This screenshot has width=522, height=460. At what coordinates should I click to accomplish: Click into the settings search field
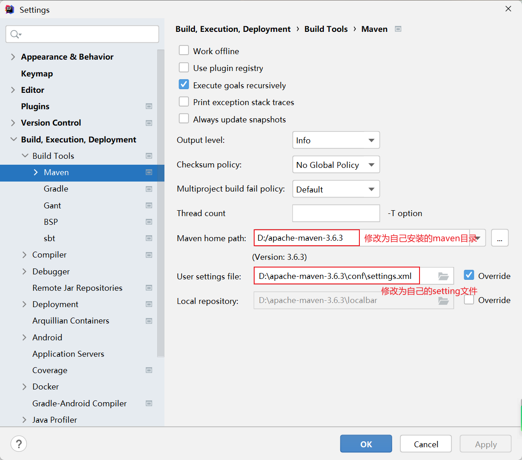tap(82, 34)
